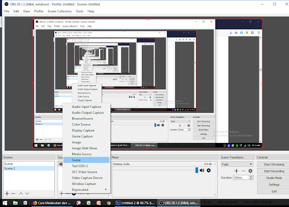
Task: Open the Help menu
Action: tap(91, 11)
